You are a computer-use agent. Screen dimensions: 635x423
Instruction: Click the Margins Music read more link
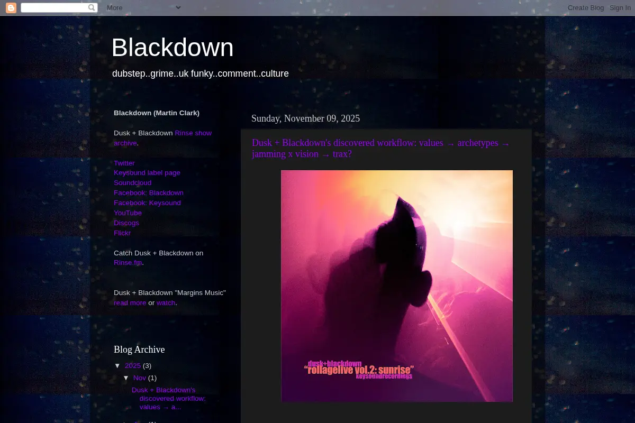(130, 303)
